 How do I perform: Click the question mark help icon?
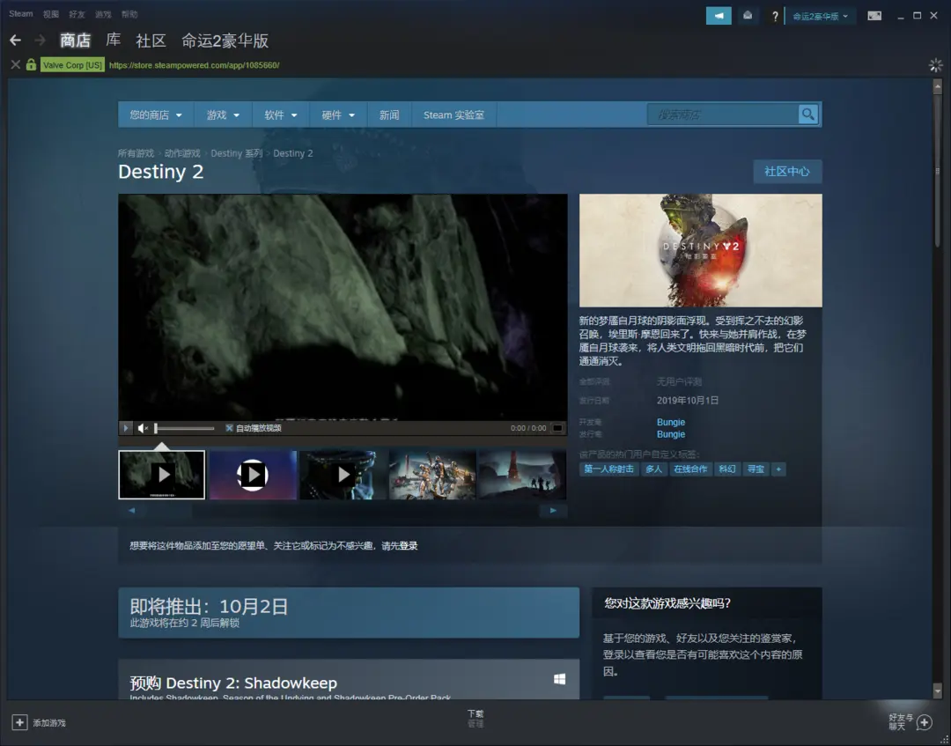pos(775,17)
